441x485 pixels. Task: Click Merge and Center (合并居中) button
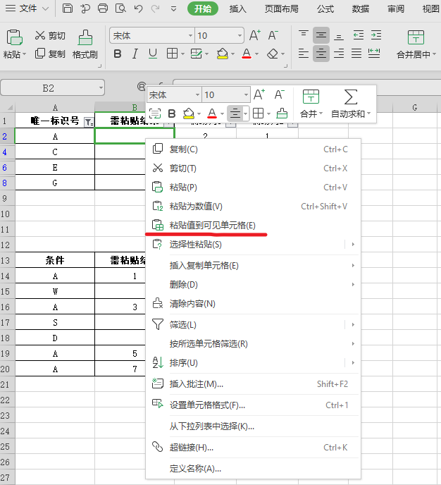coord(416,44)
